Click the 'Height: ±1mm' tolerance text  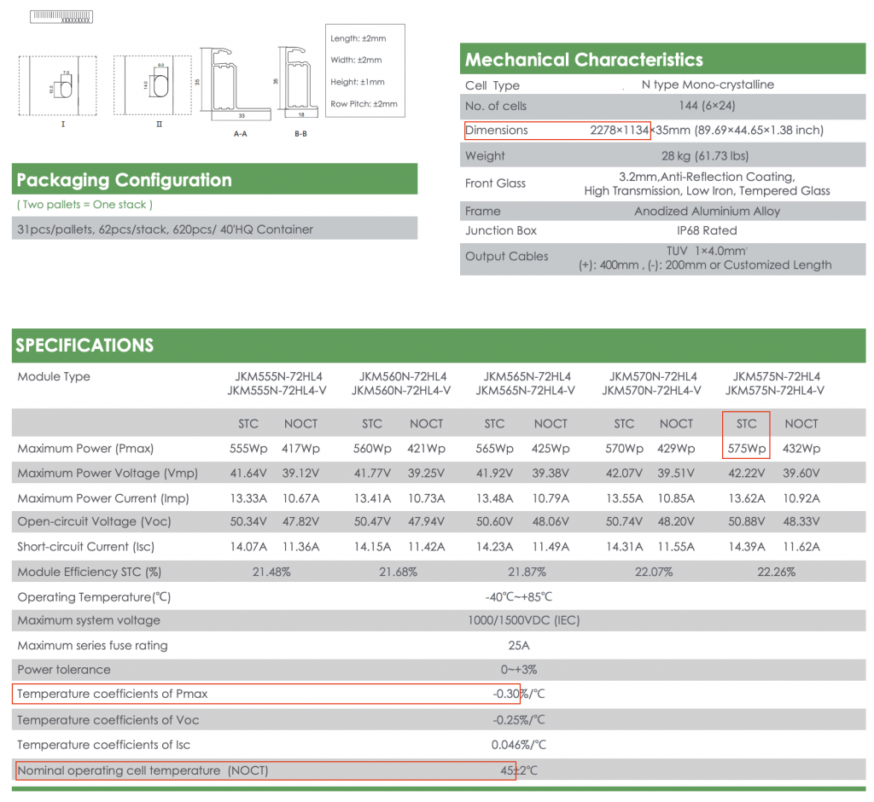tap(358, 82)
